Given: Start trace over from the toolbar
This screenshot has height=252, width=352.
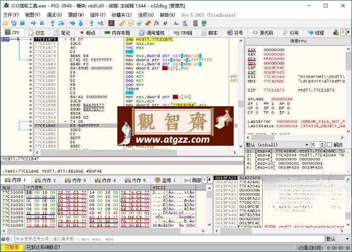Looking at the screenshot, I should (81, 23).
